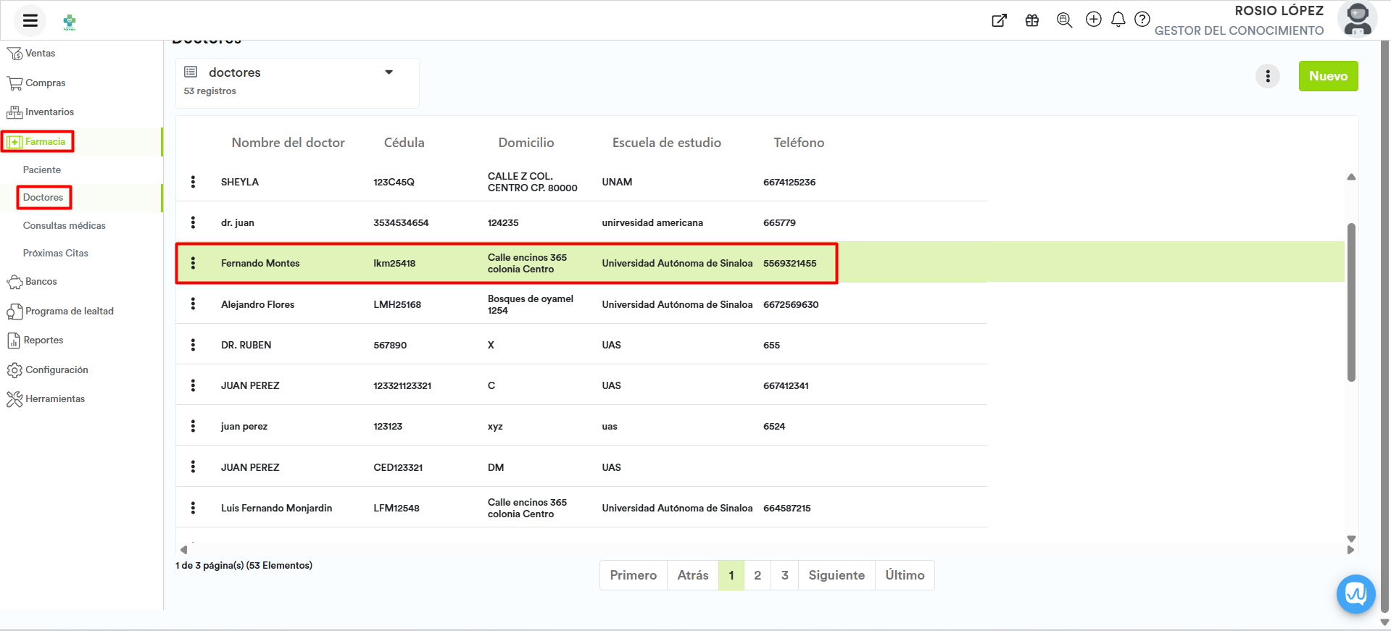Open the hamburger main menu
Viewport: 1391px width, 631px height.
30,20
